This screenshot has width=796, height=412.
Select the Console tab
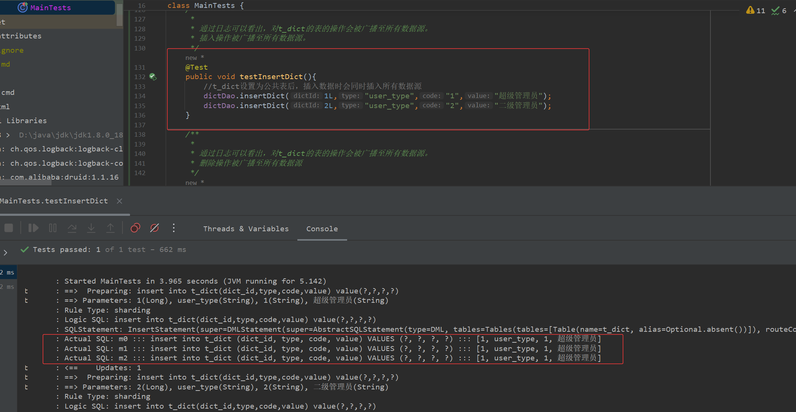click(322, 229)
